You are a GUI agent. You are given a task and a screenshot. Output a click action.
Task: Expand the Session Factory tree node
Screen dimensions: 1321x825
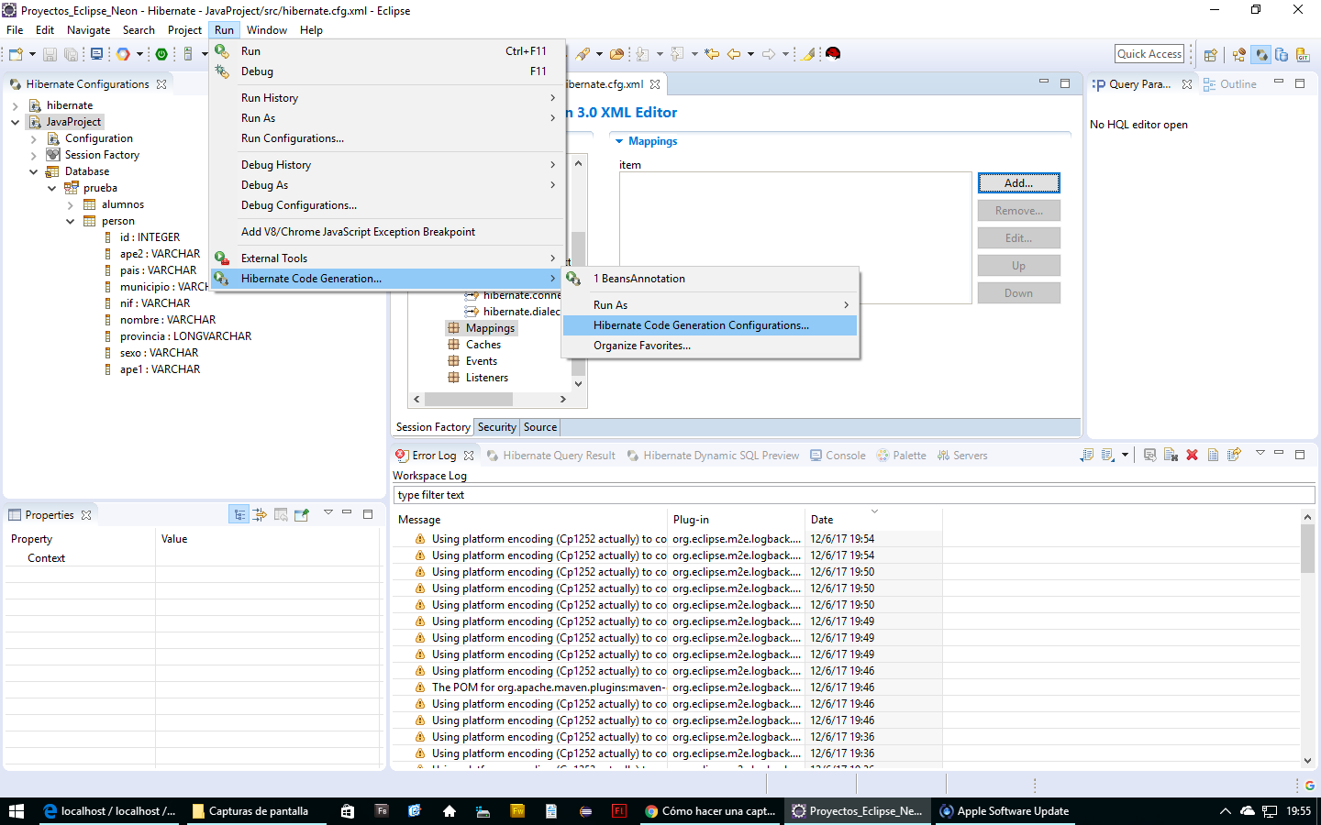34,155
